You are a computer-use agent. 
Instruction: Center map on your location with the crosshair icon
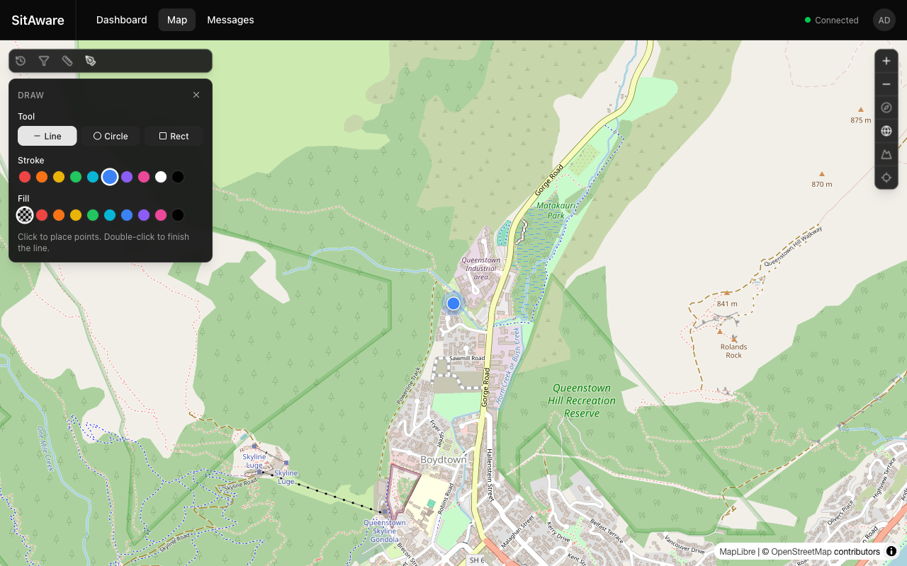(886, 178)
